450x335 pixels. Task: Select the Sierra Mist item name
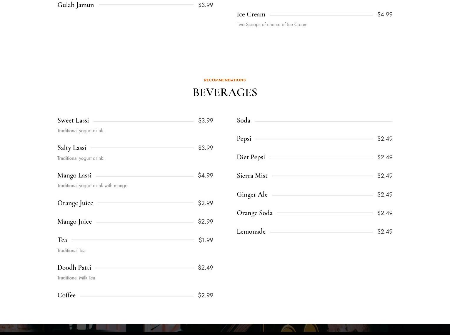252,176
